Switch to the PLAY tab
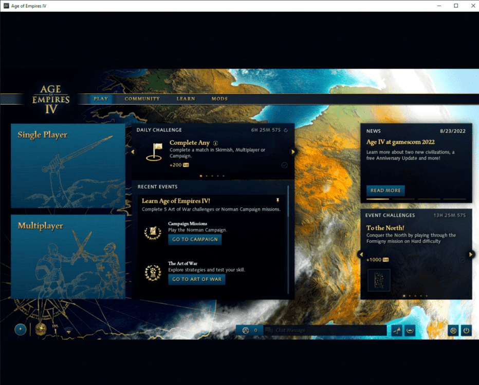Screen dimensions: 479x385 pos(101,99)
